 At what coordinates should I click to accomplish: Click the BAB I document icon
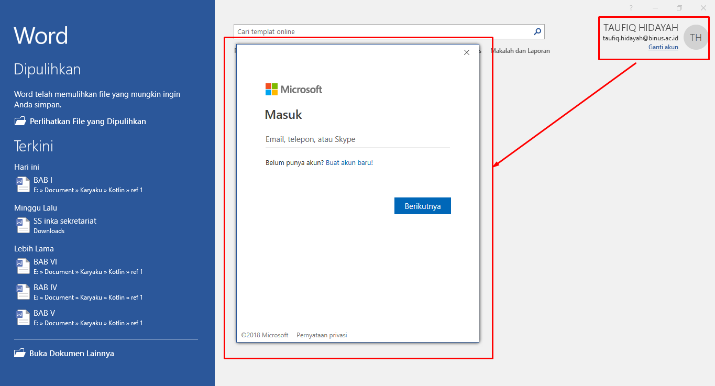pos(23,184)
